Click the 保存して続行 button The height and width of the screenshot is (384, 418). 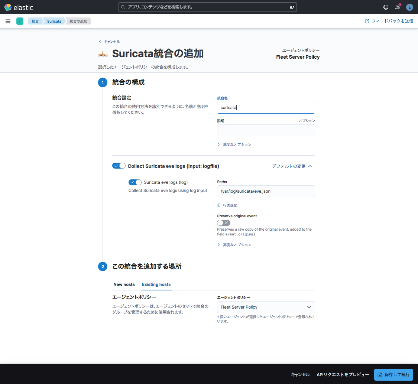coord(393,375)
